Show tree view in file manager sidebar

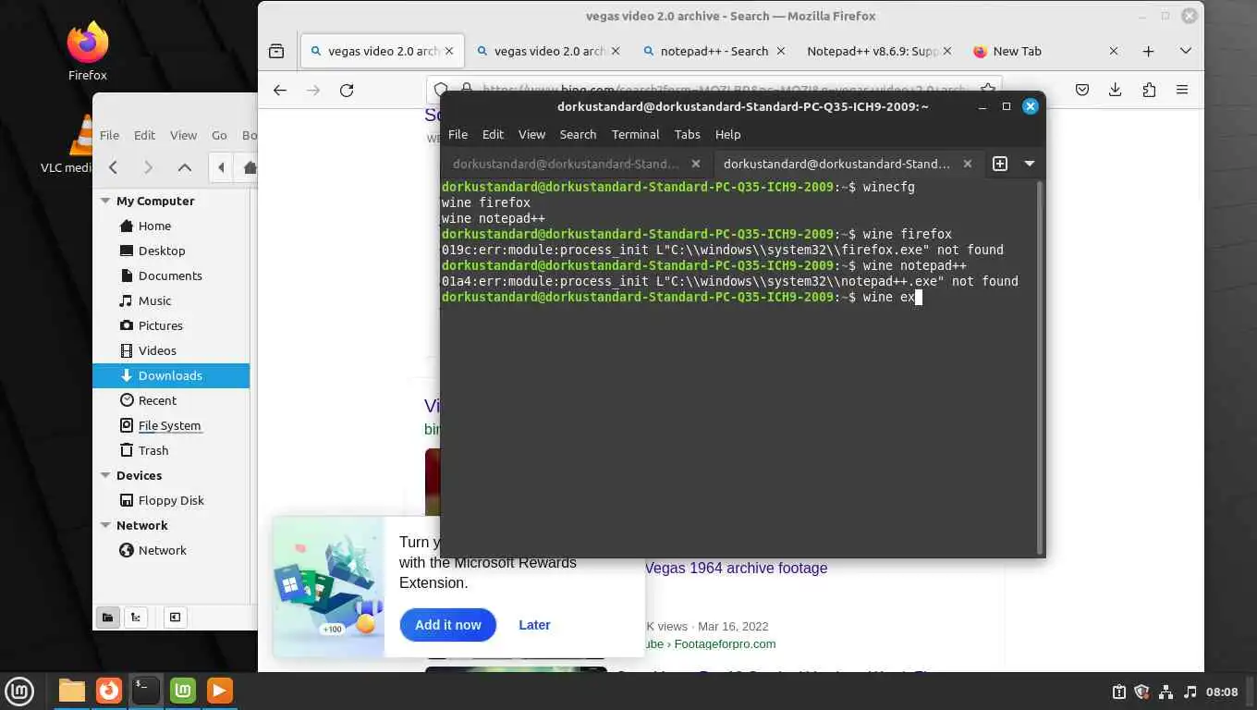[136, 618]
